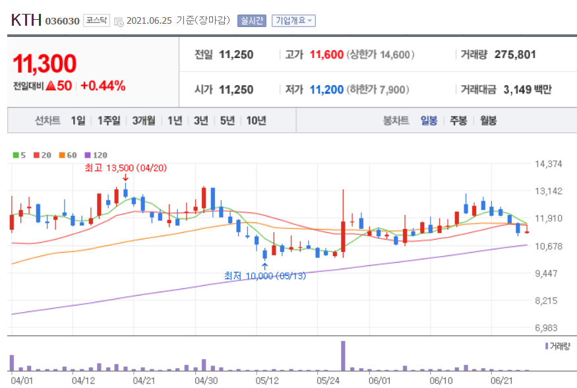Click the +0.44% change rate
This screenshot has width=577, height=388.
[103, 86]
